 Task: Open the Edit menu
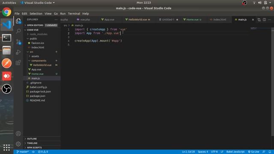pos(24,14)
